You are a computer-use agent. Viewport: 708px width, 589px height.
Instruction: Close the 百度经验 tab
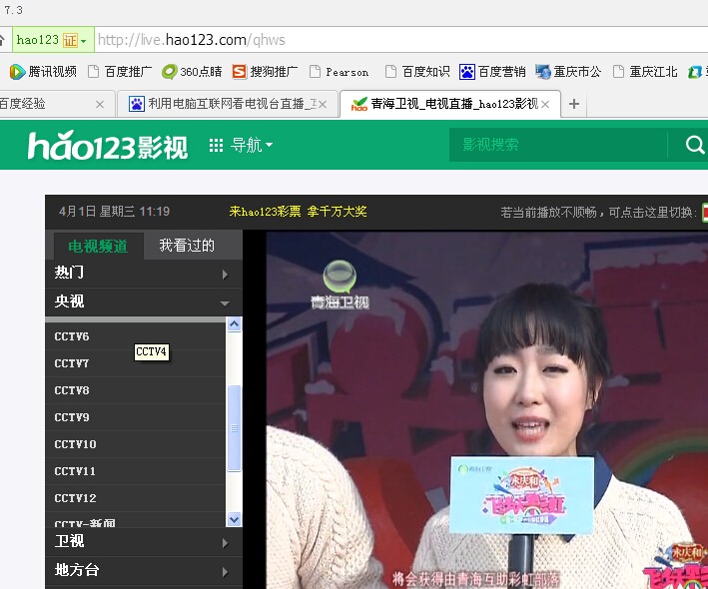point(100,104)
